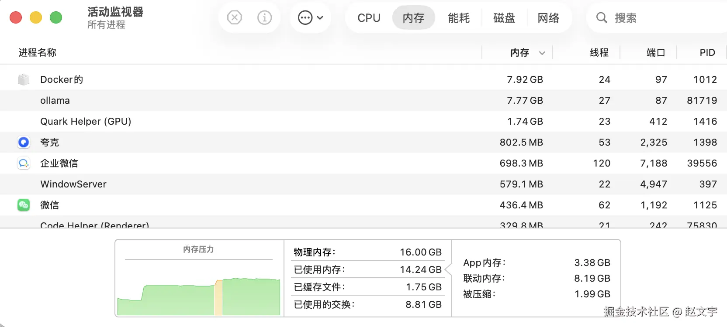
Task: Sort by the 线程 column header
Action: [599, 53]
